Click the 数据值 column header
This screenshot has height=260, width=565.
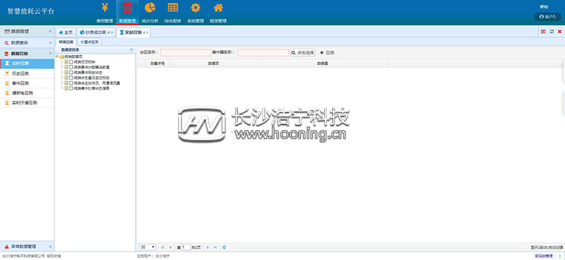point(323,63)
